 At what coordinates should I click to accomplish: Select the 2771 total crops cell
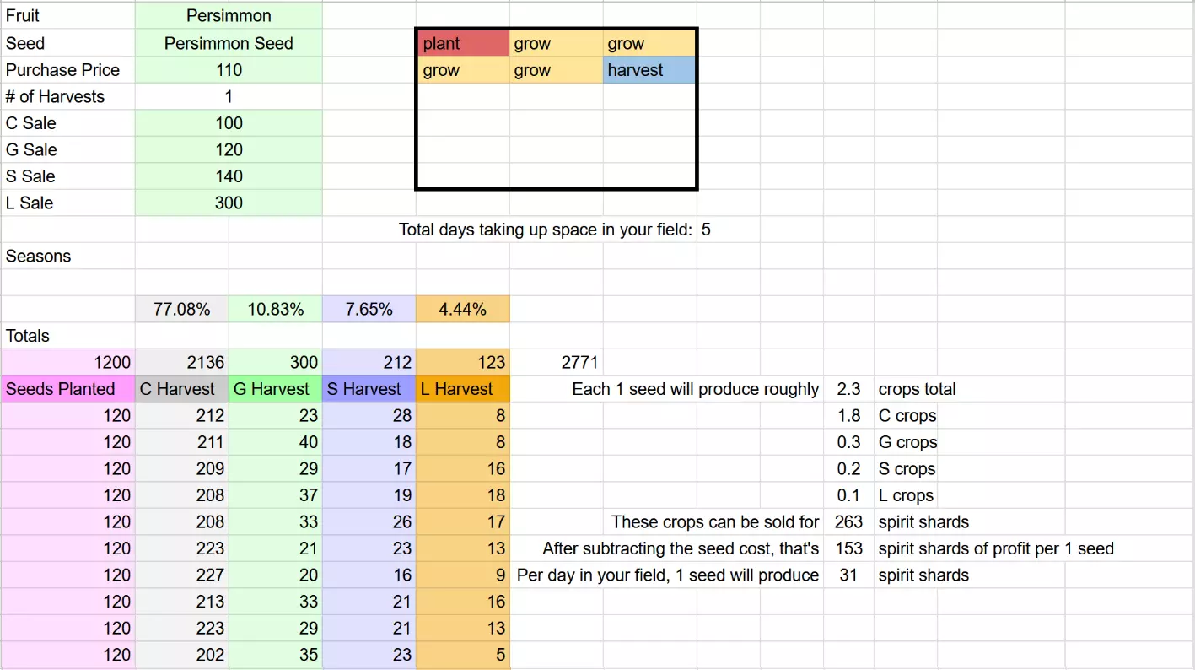click(579, 363)
